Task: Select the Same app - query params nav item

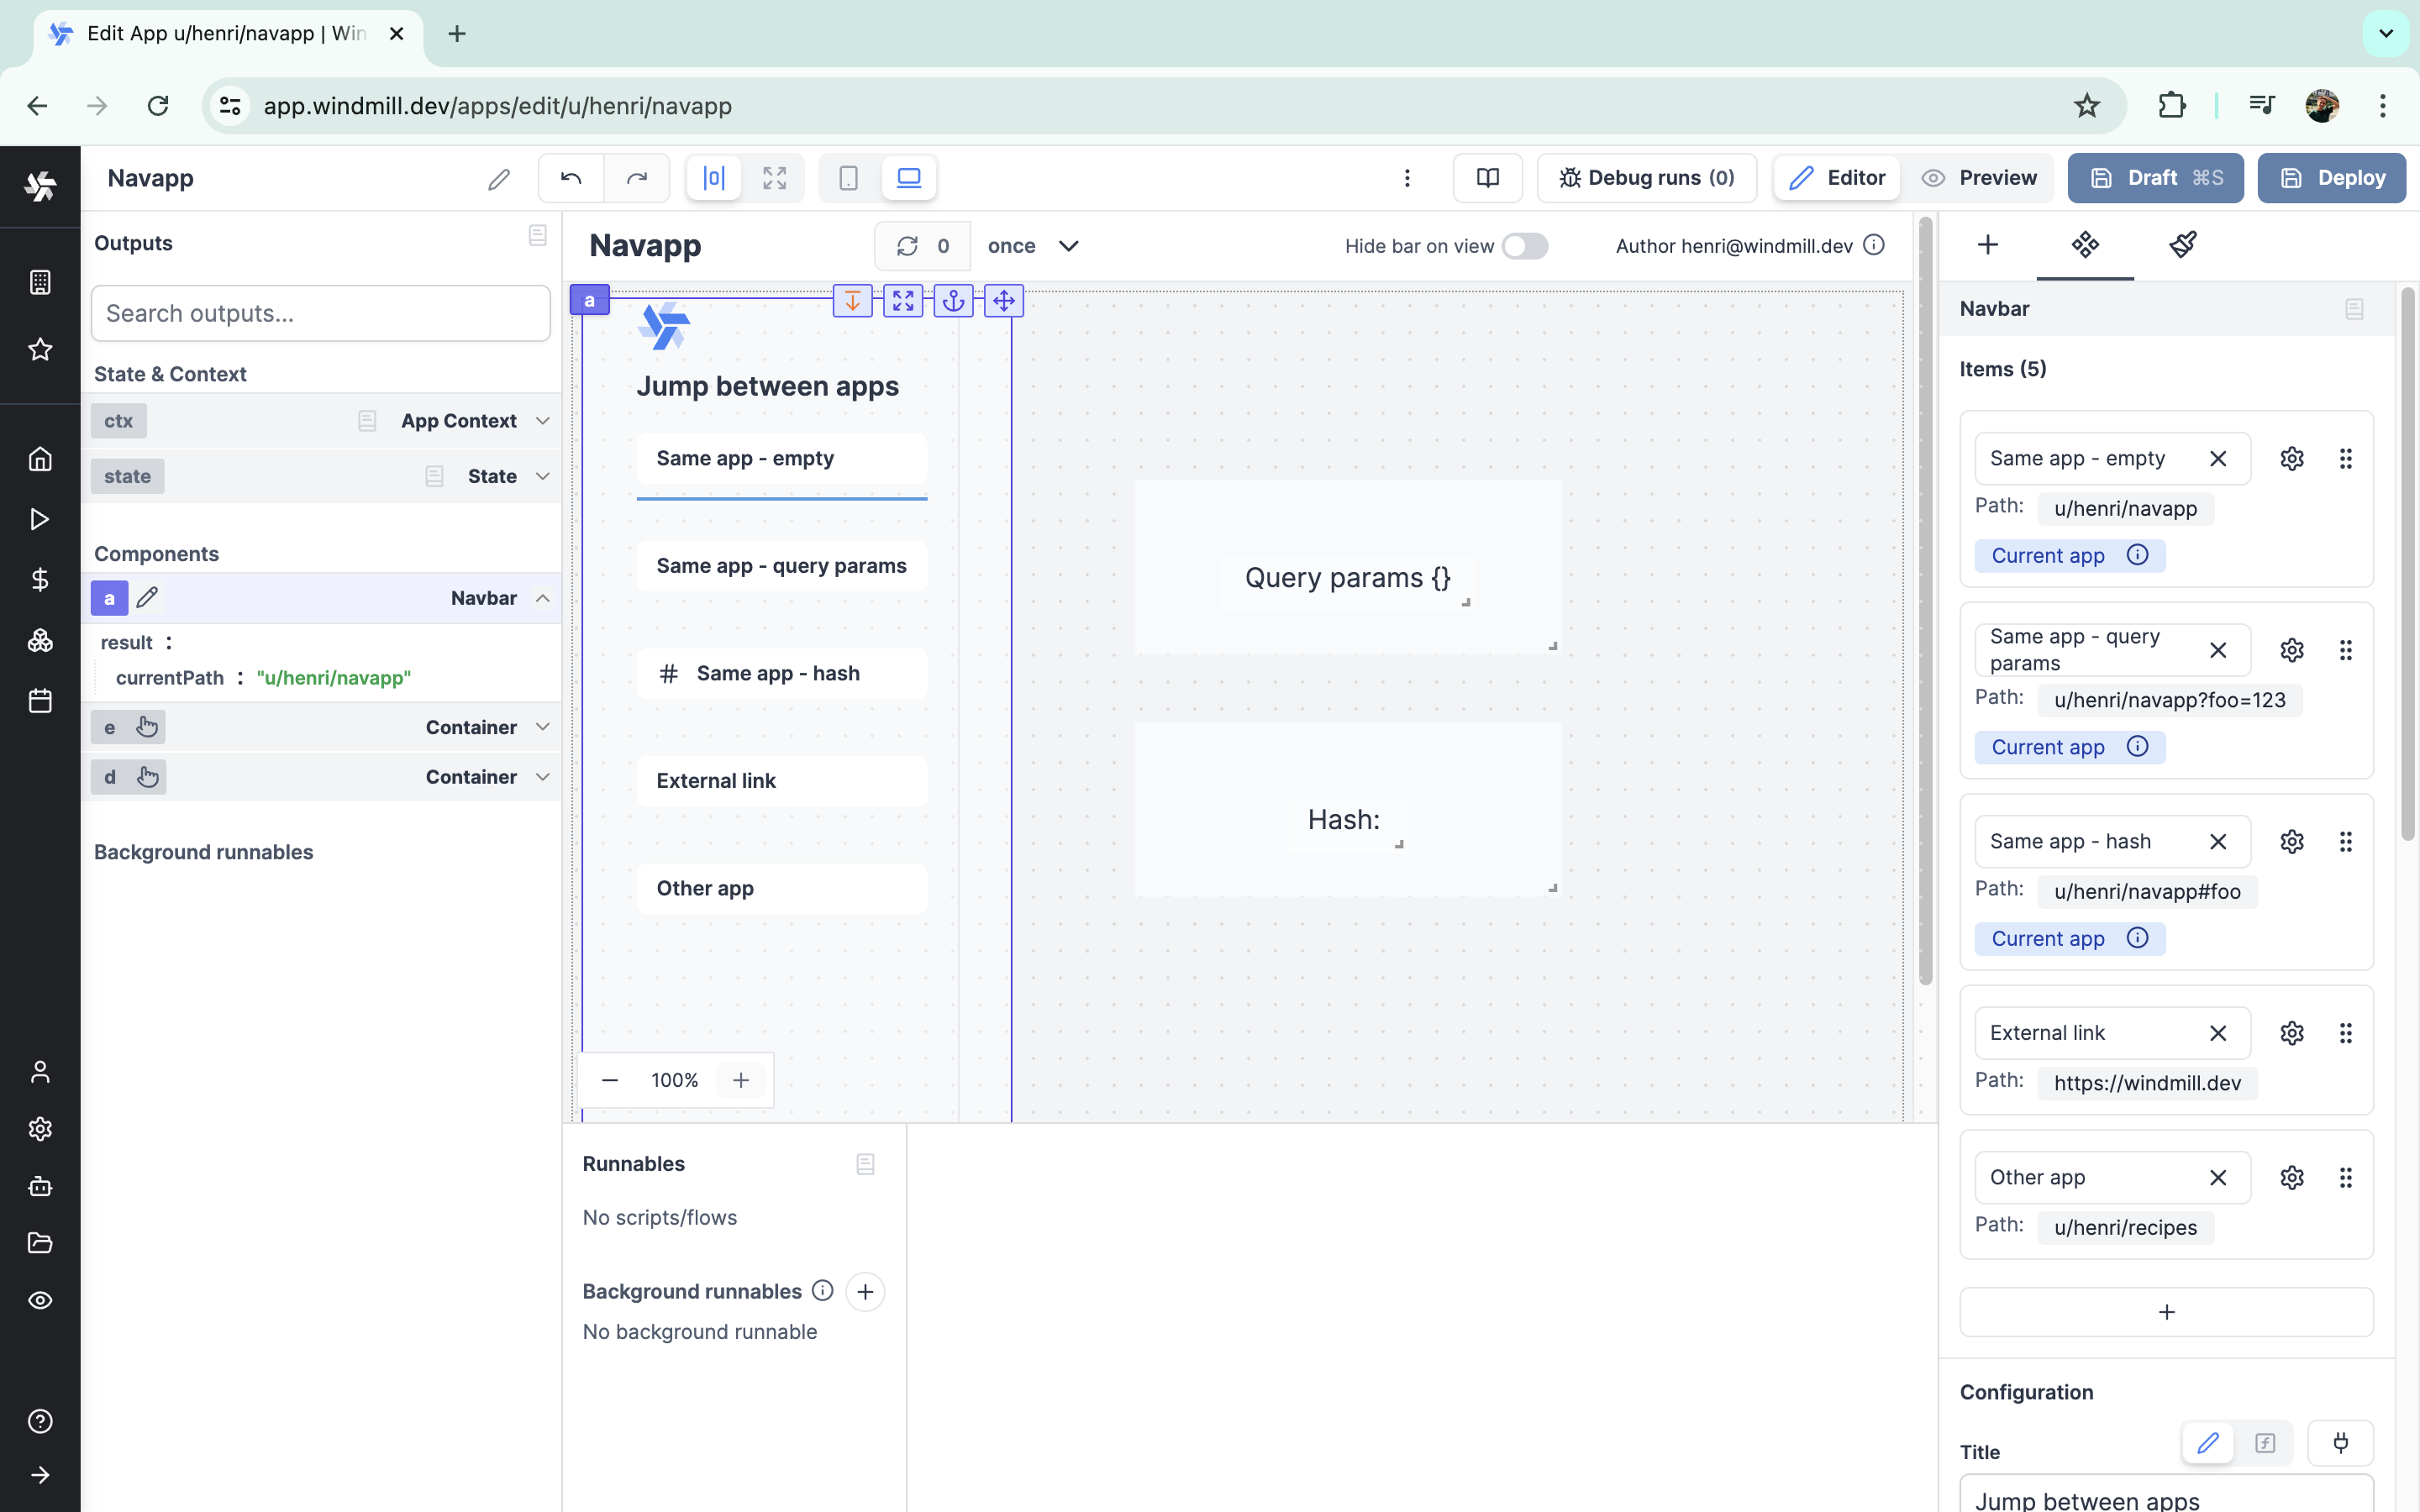Action: pos(781,566)
